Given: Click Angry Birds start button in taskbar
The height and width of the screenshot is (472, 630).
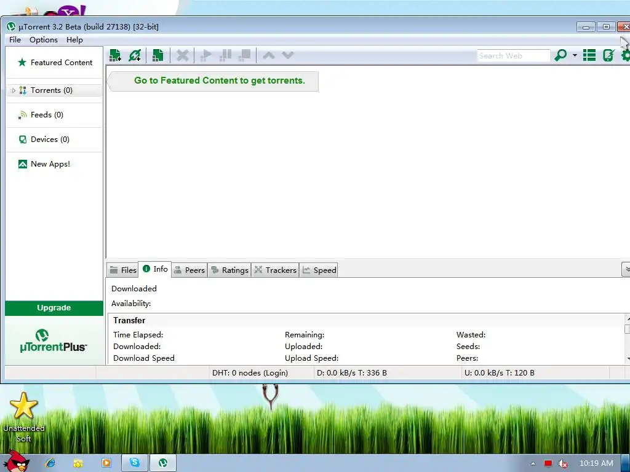Looking at the screenshot, I should tap(16, 462).
